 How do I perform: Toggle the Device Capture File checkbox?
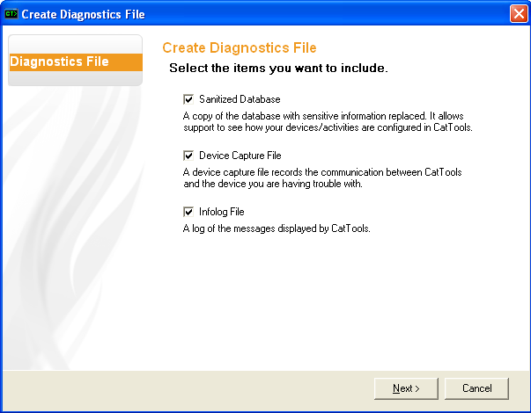pos(188,156)
